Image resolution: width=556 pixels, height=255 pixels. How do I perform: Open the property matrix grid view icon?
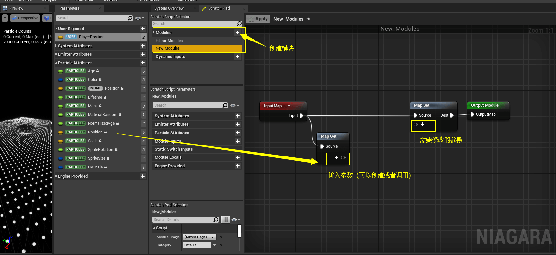[x=226, y=220]
